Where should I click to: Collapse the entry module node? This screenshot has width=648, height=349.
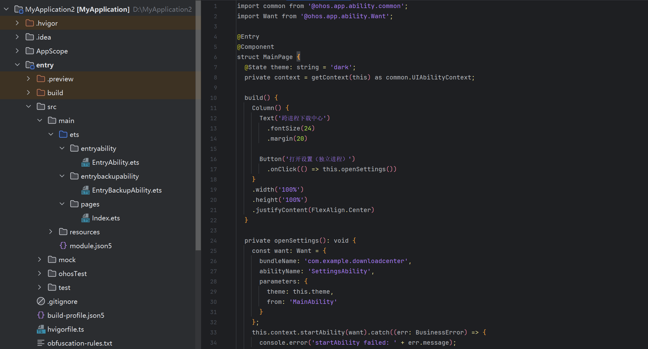click(17, 65)
